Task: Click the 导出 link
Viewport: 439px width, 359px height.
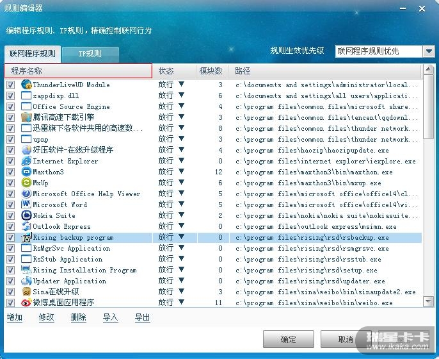Action: (142, 317)
